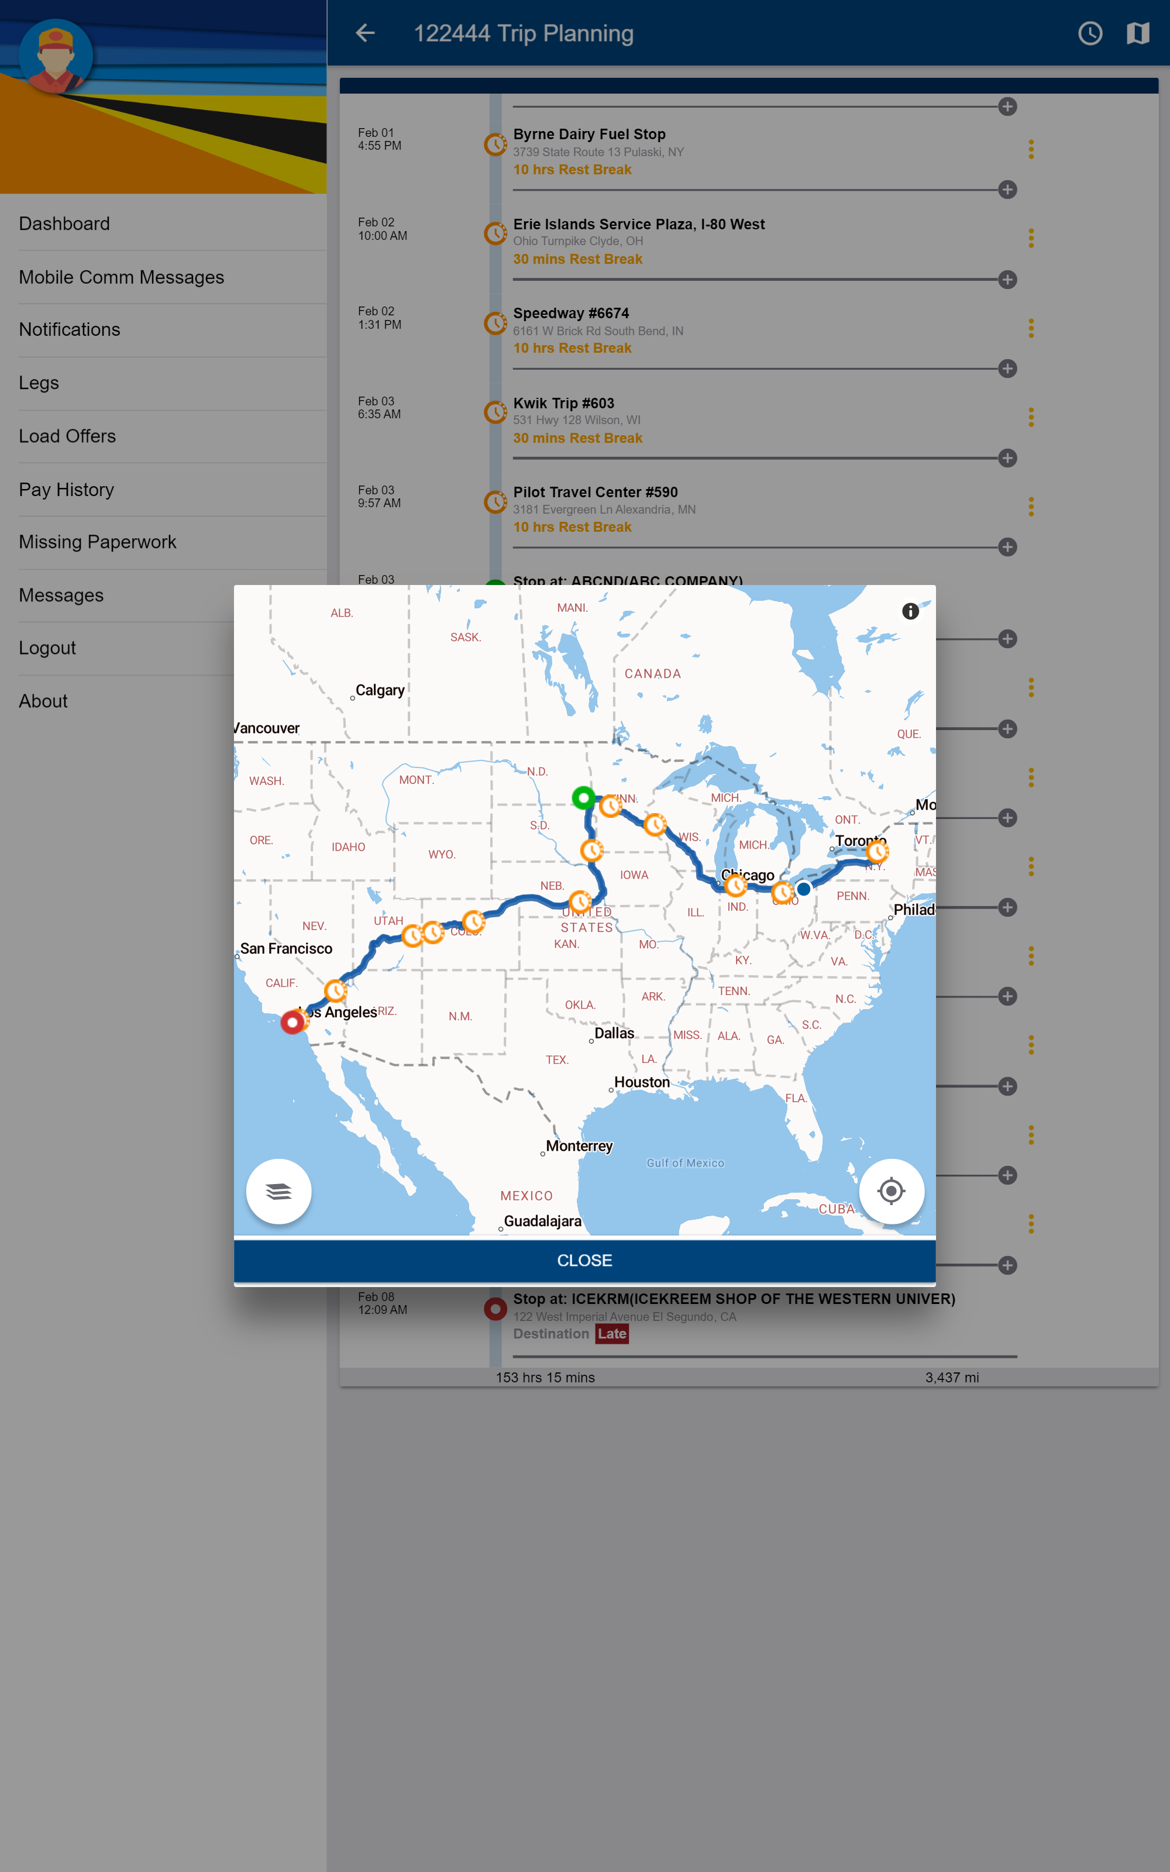Image resolution: width=1170 pixels, height=1872 pixels.
Task: Open Pay History menu item
Action: point(163,490)
